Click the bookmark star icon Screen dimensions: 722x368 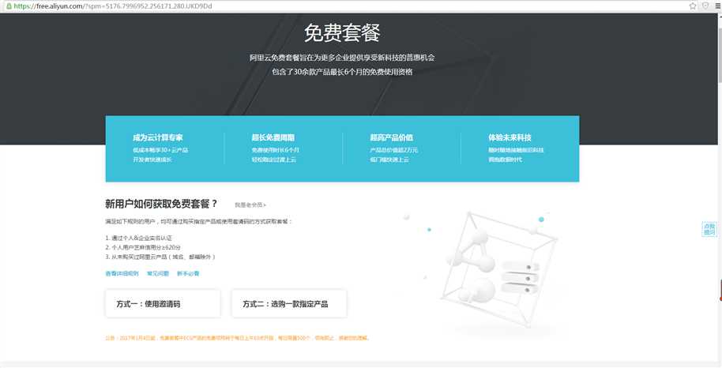[693, 6]
